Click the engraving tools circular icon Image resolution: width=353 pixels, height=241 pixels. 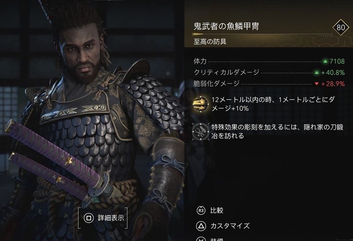pyautogui.click(x=201, y=131)
